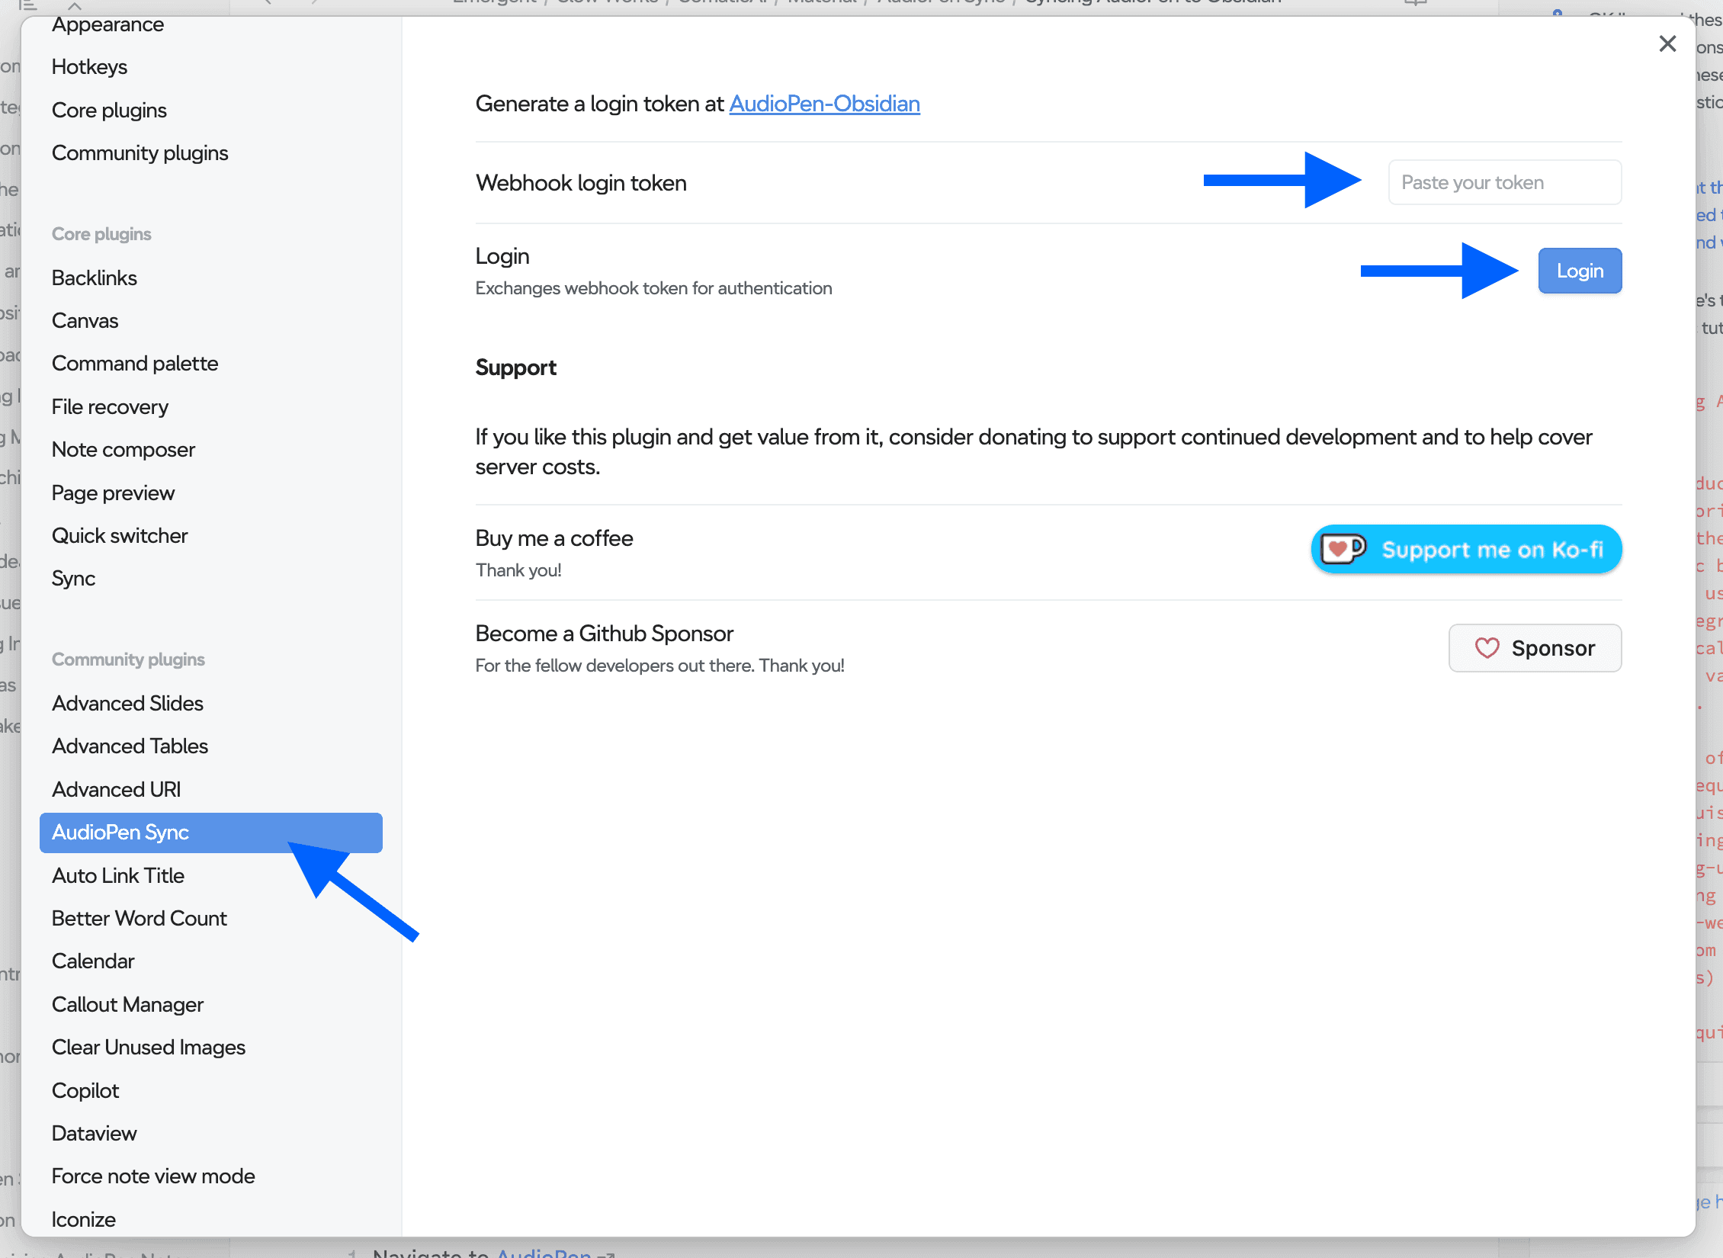The image size is (1723, 1258).
Task: Click the Paste your token field
Action: [x=1504, y=182]
